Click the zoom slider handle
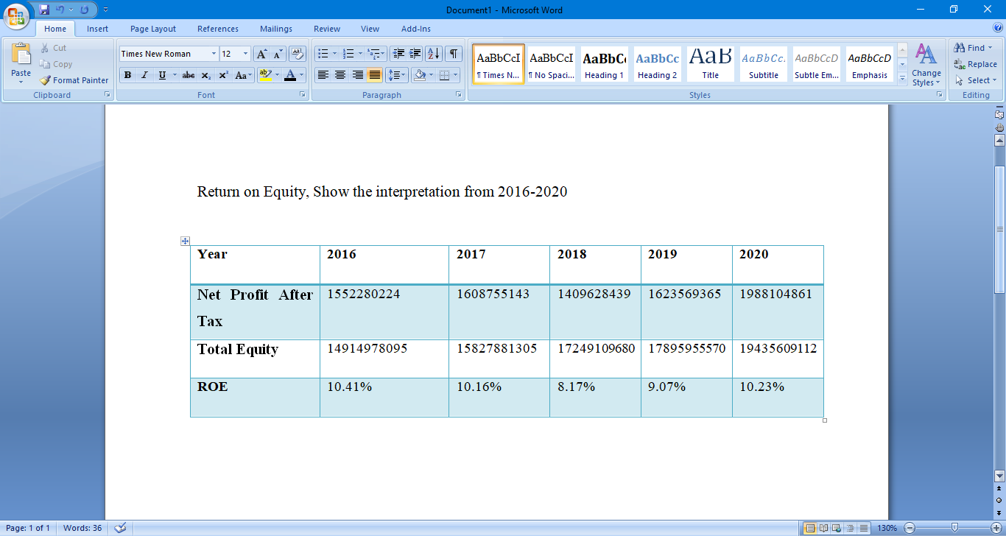1006x536 pixels. point(954,528)
